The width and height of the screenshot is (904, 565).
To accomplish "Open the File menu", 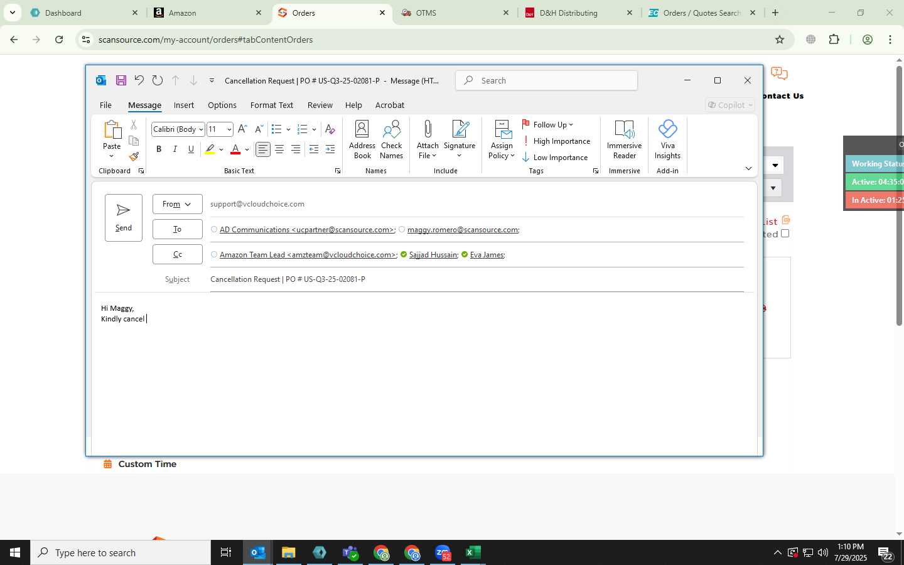I will [x=105, y=105].
